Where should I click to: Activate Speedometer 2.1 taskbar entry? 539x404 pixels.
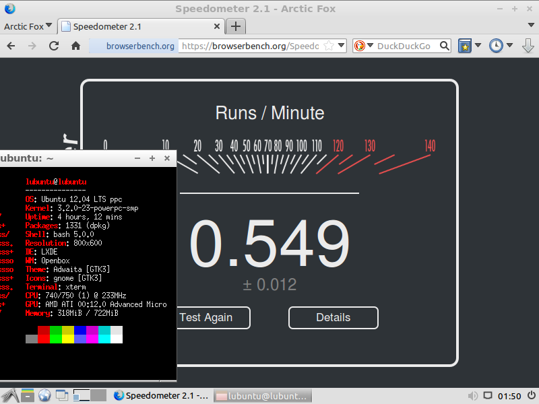click(161, 396)
